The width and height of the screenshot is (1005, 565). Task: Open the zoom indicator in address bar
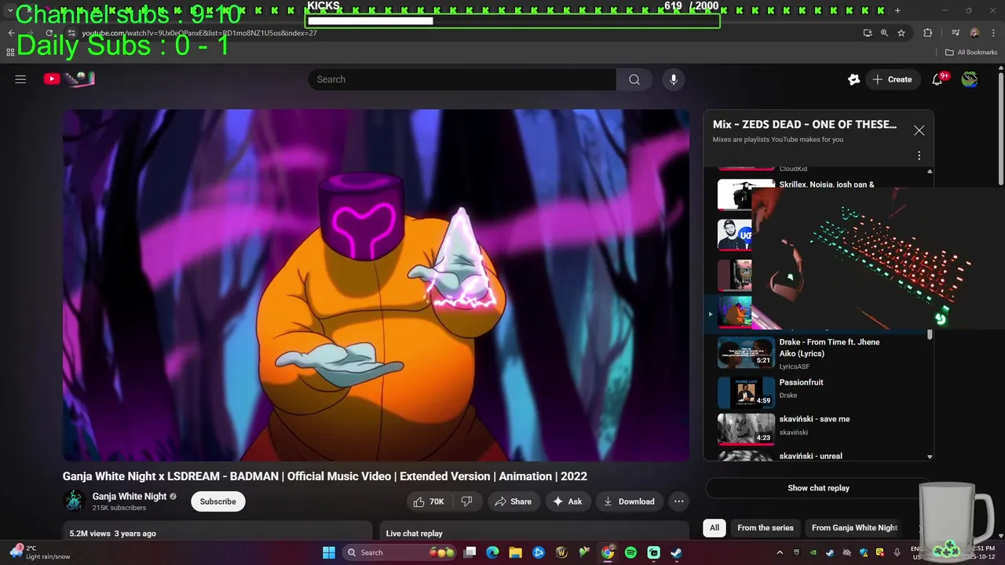tap(884, 33)
